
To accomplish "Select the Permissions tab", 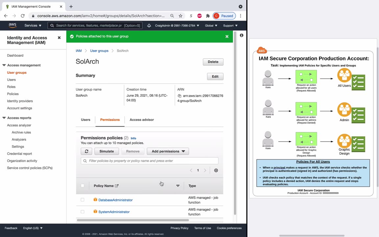I will [110, 120].
